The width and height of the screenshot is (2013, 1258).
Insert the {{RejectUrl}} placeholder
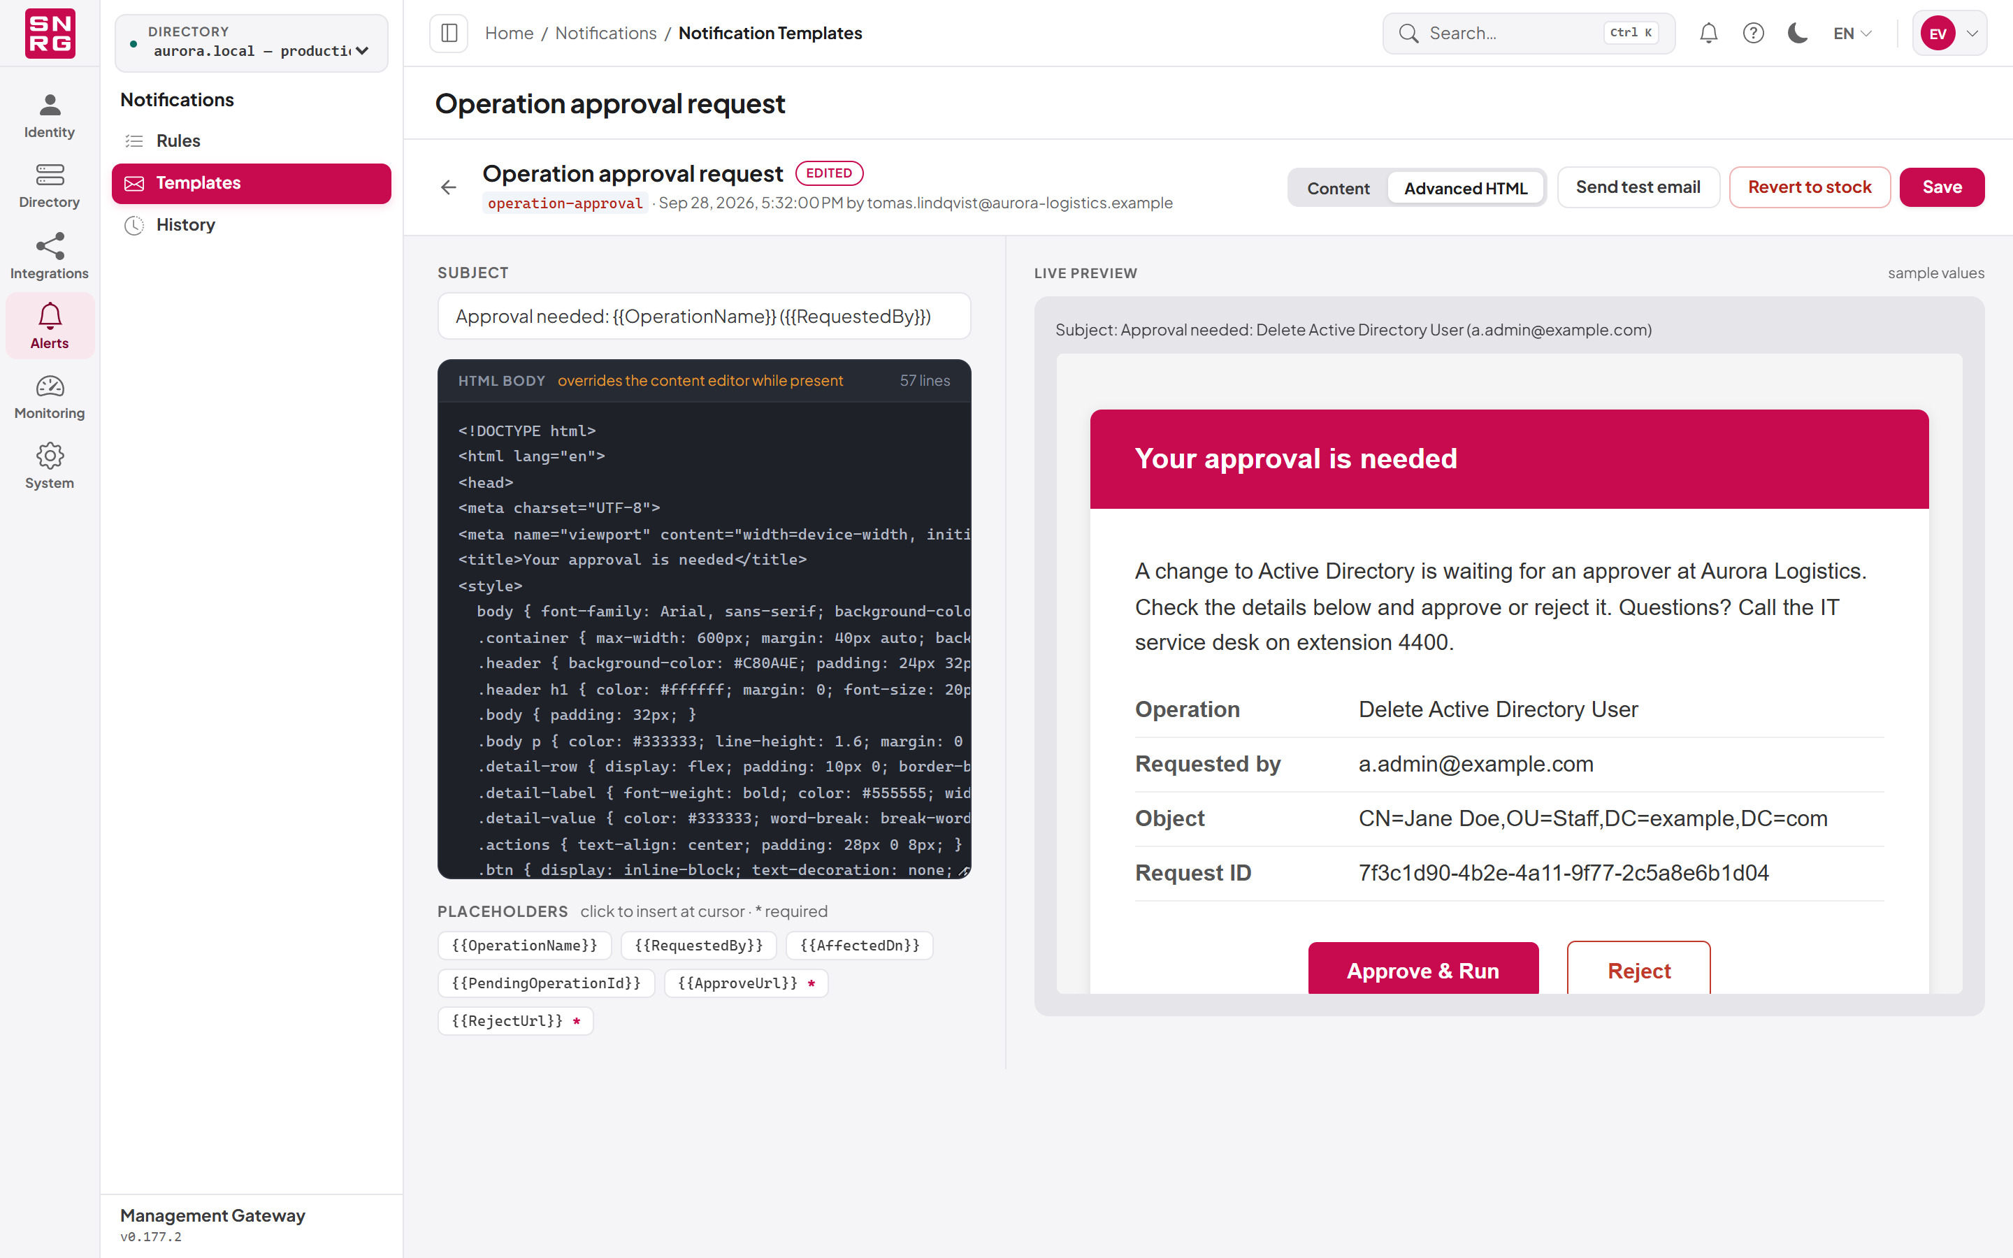pyautogui.click(x=515, y=1021)
